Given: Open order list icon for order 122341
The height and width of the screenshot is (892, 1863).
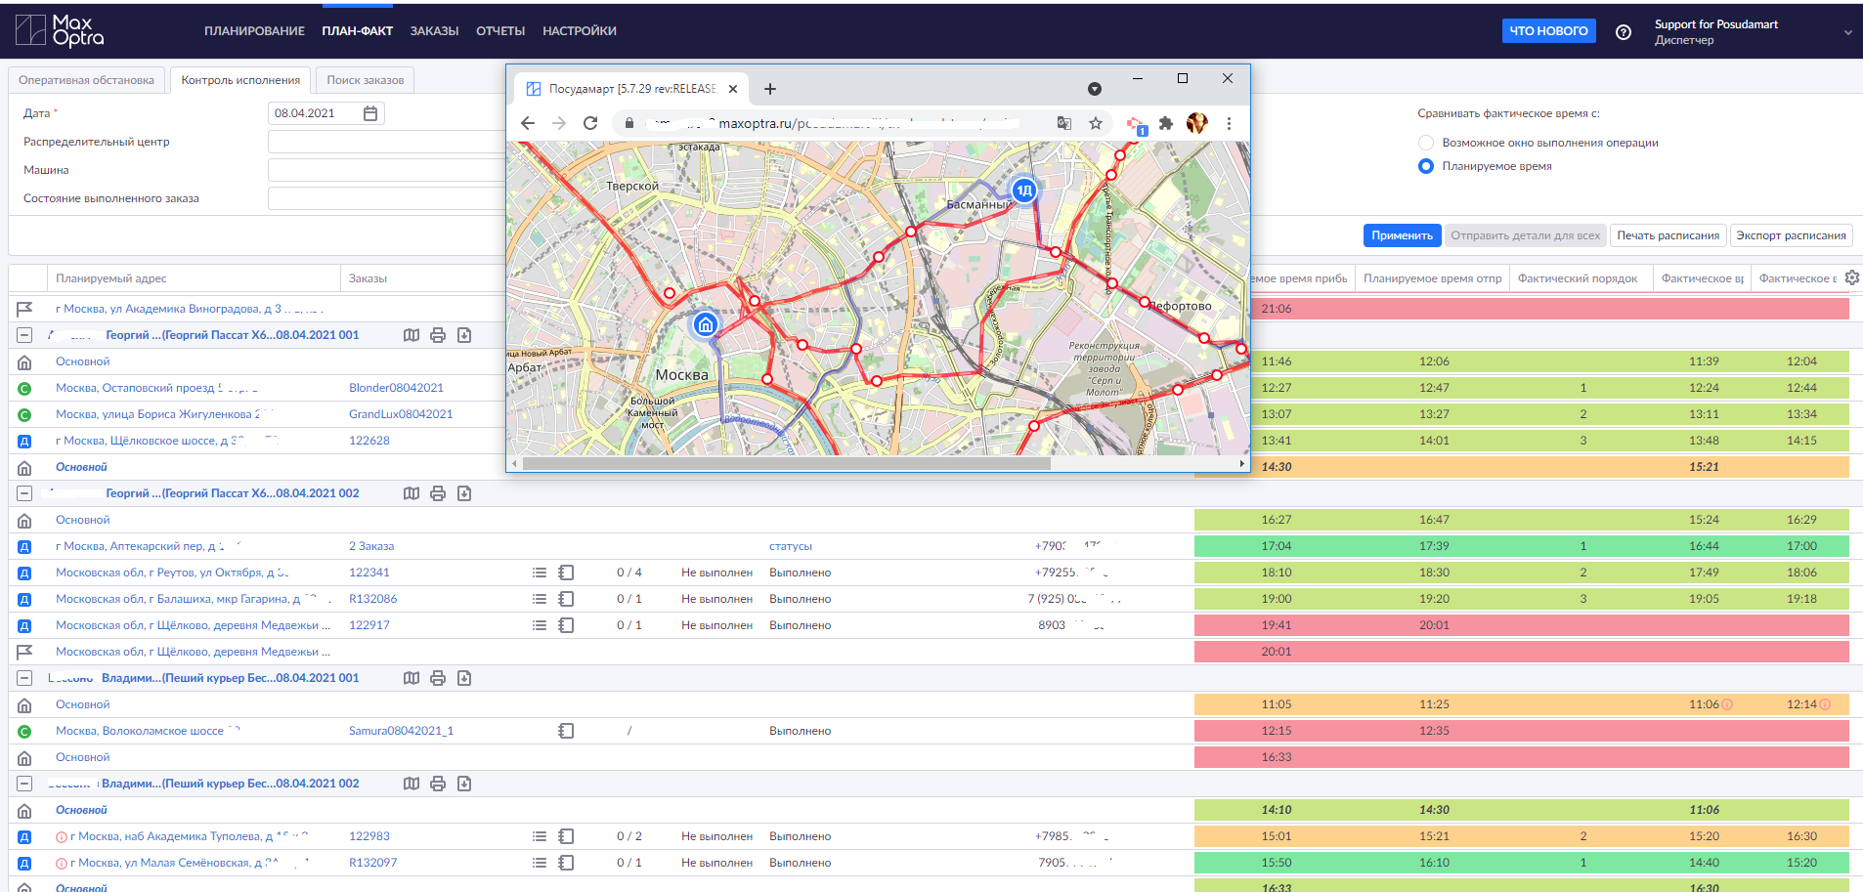Looking at the screenshot, I should pos(539,573).
